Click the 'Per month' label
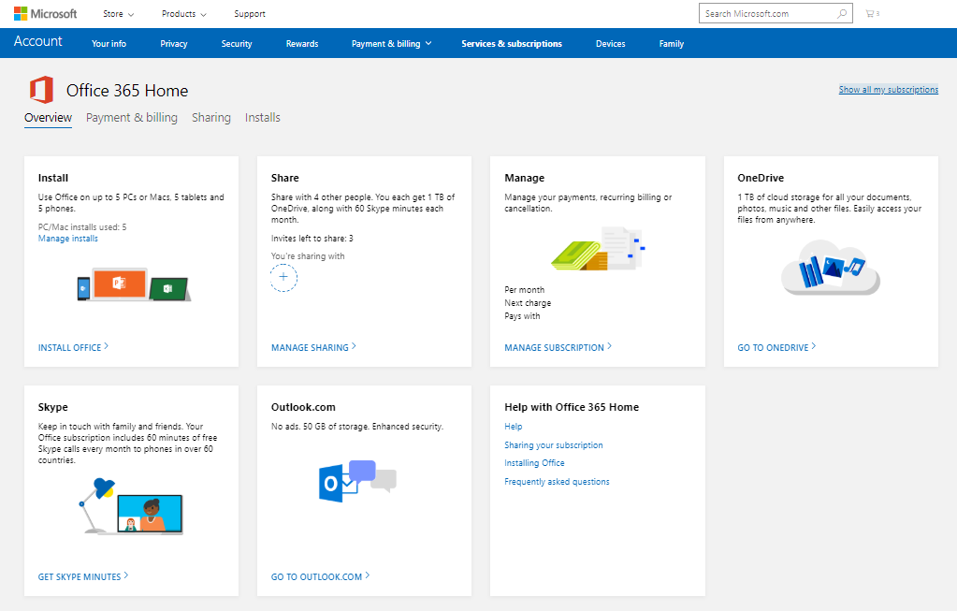This screenshot has height=611, width=957. [x=524, y=289]
